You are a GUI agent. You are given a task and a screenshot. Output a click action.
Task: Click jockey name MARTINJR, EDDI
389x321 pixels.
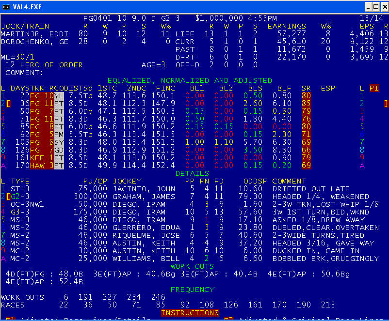click(34, 34)
